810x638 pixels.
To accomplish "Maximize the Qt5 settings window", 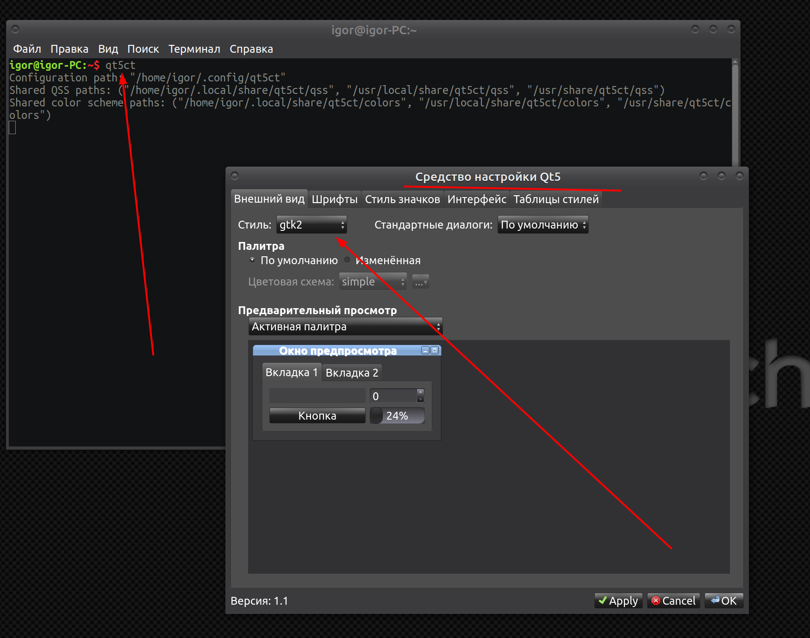I will pos(721,176).
